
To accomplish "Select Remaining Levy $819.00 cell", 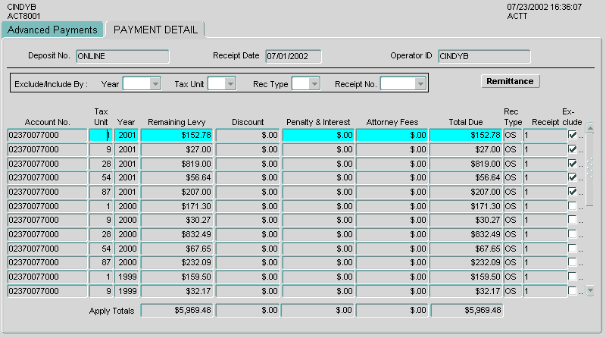I will (x=176, y=164).
